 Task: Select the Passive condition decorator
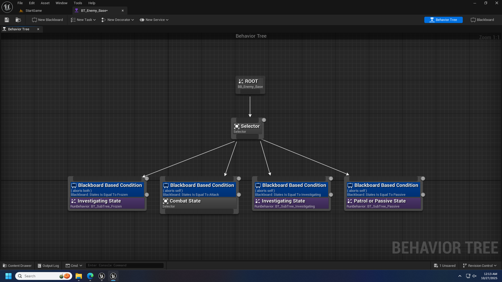click(383, 189)
